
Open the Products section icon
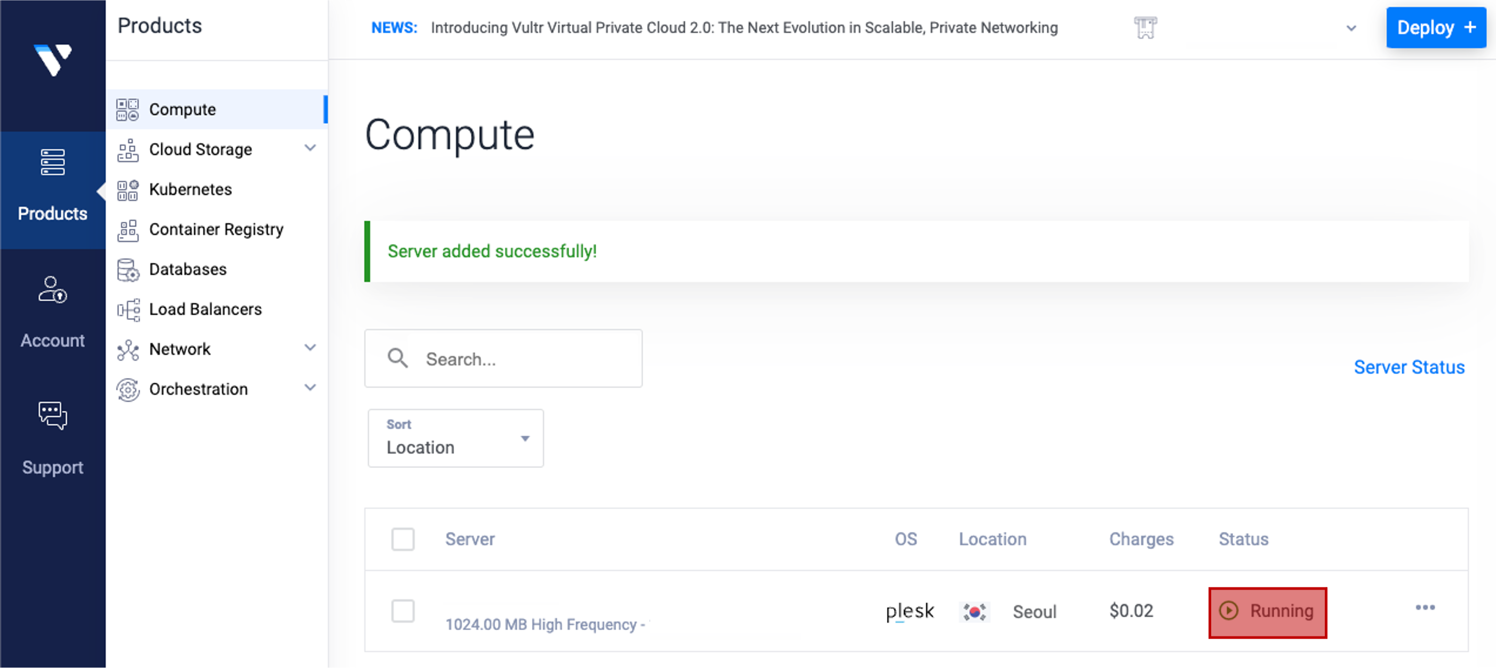[x=53, y=163]
